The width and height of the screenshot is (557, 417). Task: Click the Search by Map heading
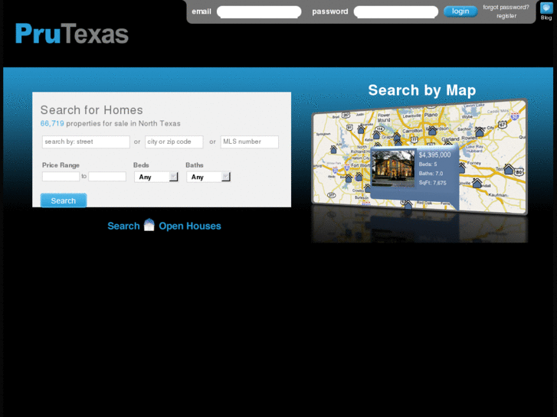pos(422,90)
